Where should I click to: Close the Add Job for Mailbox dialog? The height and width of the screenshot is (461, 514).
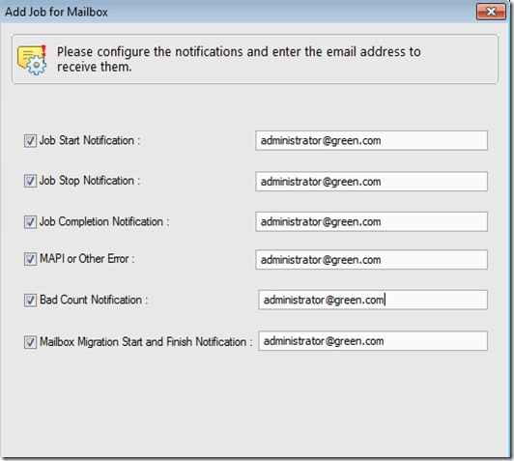coord(491,12)
